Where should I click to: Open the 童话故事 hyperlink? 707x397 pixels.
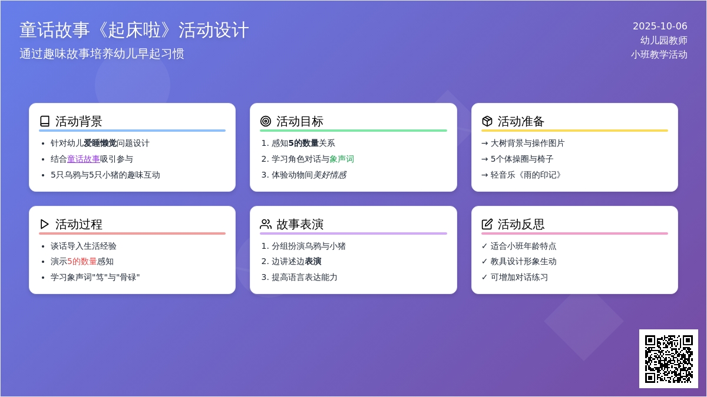pos(83,159)
